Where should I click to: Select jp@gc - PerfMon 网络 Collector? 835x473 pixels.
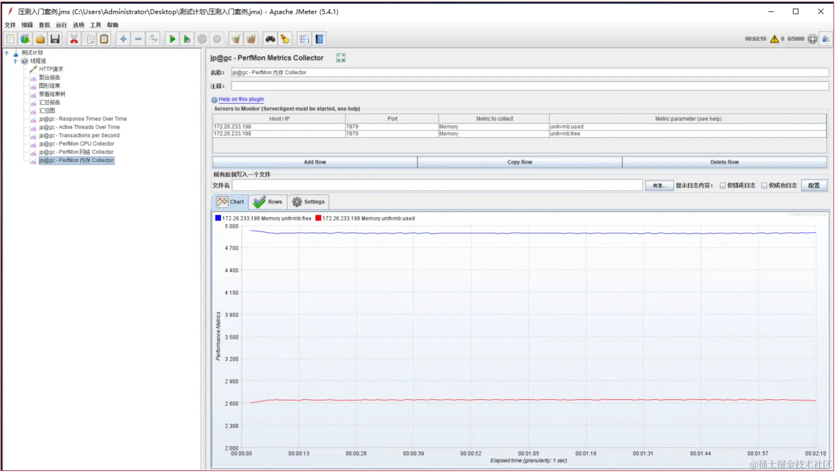click(76, 152)
